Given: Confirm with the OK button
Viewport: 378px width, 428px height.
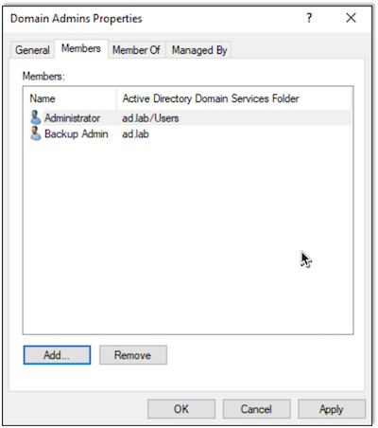Looking at the screenshot, I should coord(181,409).
